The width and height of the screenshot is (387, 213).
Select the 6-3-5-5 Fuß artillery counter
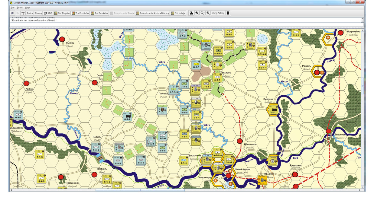coord(174,90)
